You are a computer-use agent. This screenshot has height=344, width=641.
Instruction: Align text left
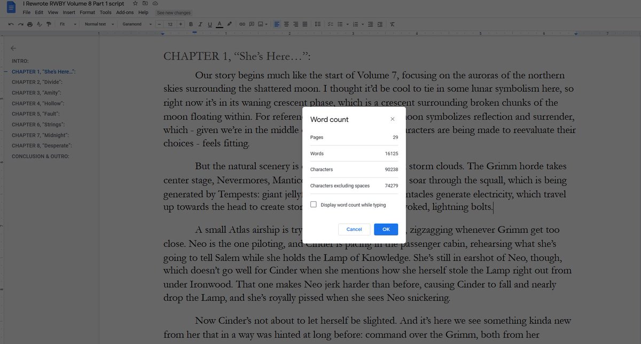(277, 24)
